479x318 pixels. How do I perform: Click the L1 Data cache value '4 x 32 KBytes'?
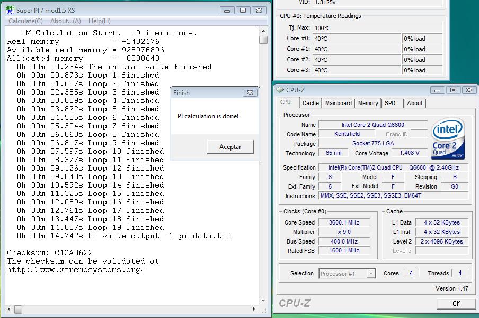(x=442, y=223)
